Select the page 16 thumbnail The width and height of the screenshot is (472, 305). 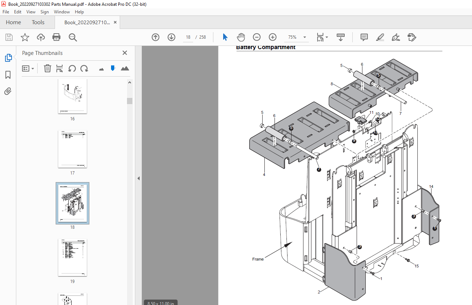[72, 96]
